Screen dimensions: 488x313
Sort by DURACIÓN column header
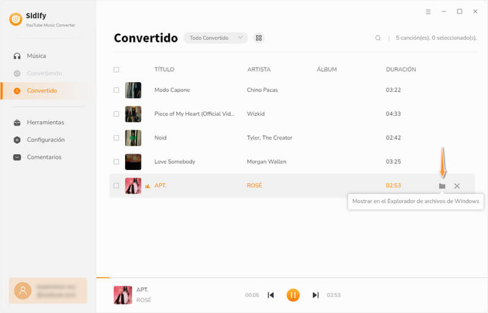click(401, 69)
